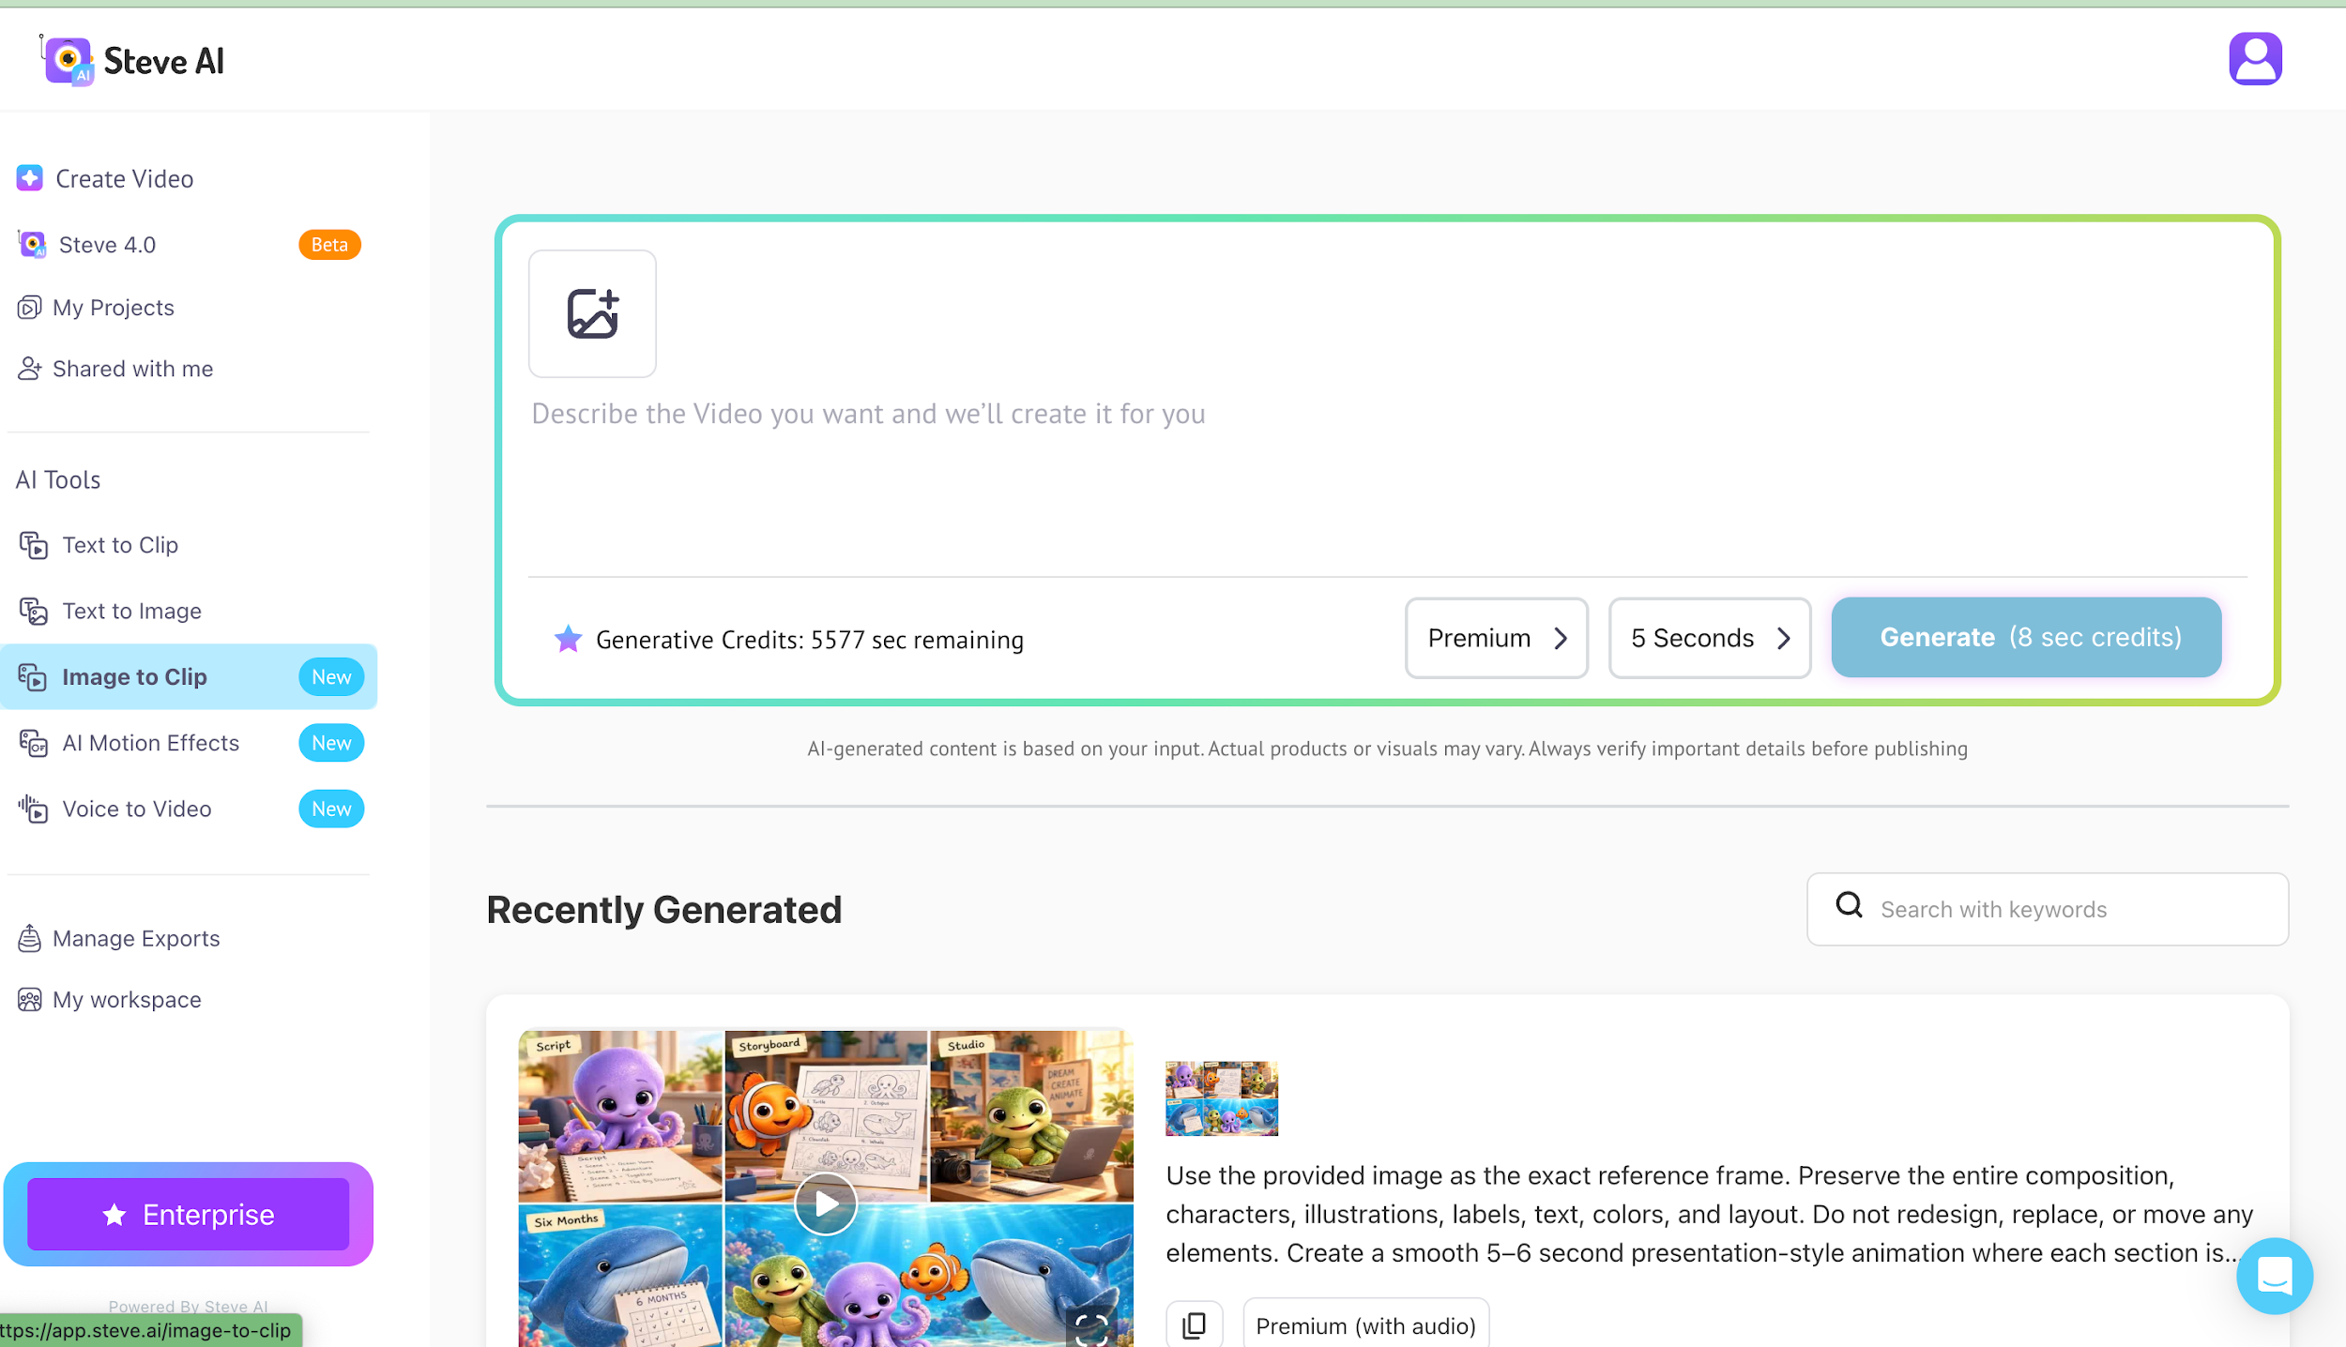Viewport: 2346px width, 1347px height.
Task: Click the My Projects icon
Action: 30,308
